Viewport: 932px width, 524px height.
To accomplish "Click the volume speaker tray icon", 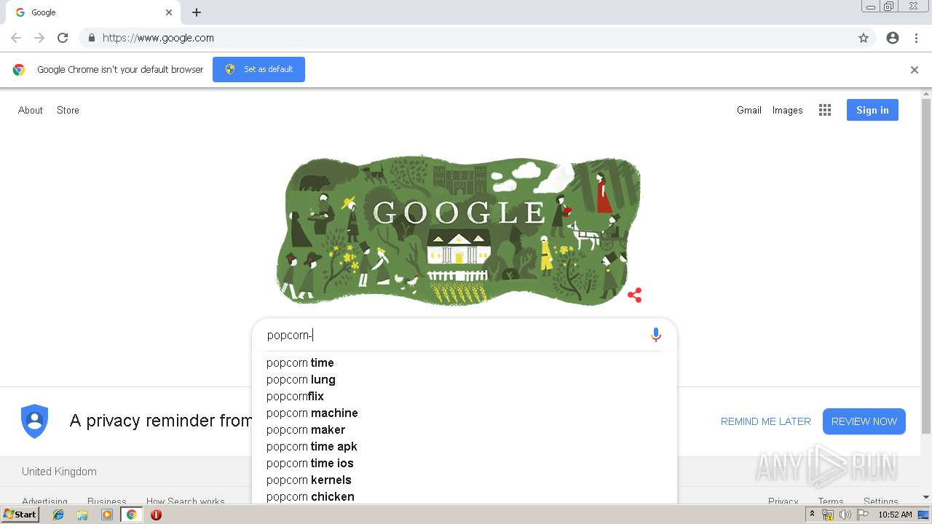I will [x=845, y=515].
